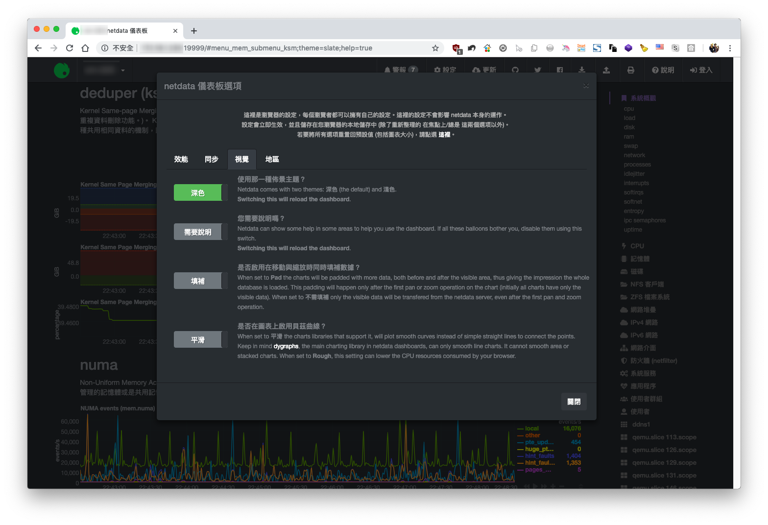The image size is (768, 525).
Task: Expand the IPv4 網路 sidebar section
Action: (639, 322)
